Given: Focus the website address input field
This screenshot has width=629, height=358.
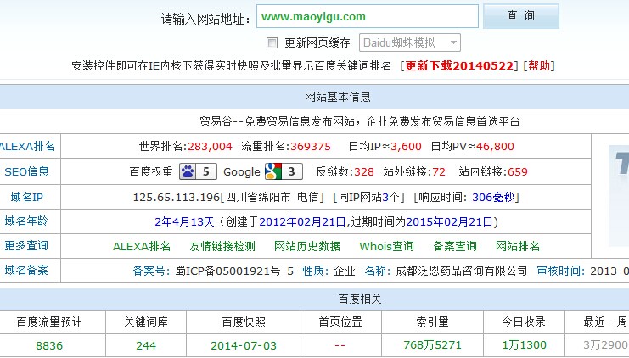Looking at the screenshot, I should coord(368,16).
